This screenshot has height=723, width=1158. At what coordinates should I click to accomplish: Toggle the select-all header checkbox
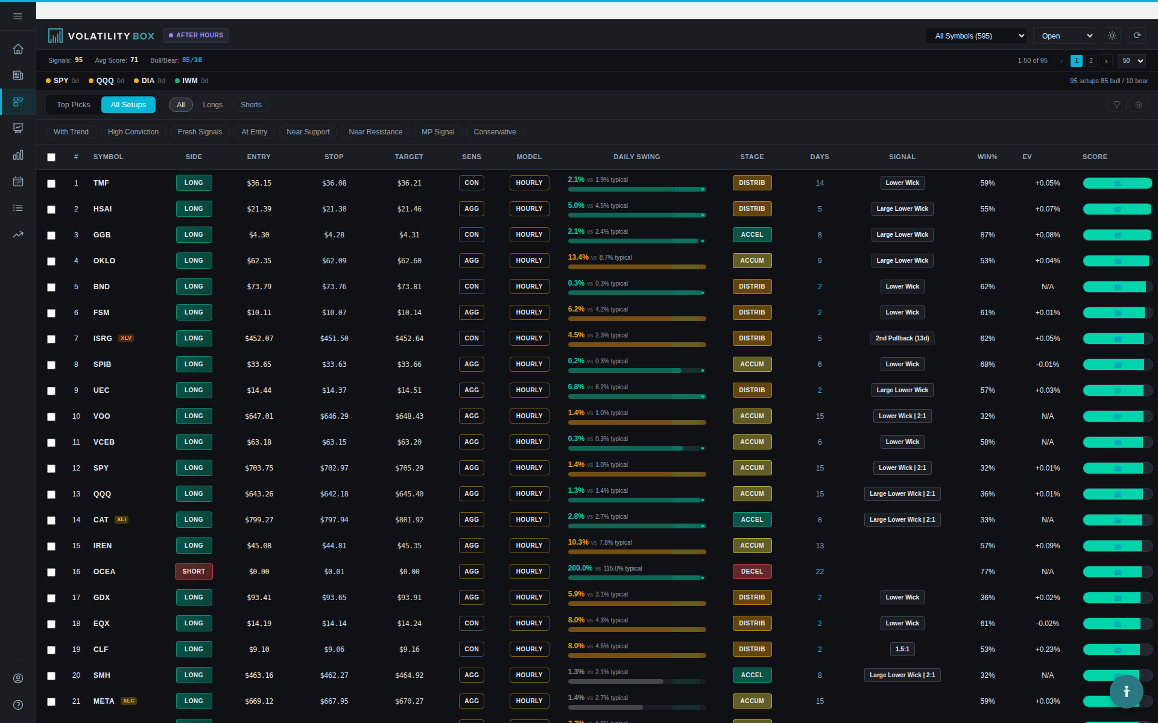pos(51,157)
